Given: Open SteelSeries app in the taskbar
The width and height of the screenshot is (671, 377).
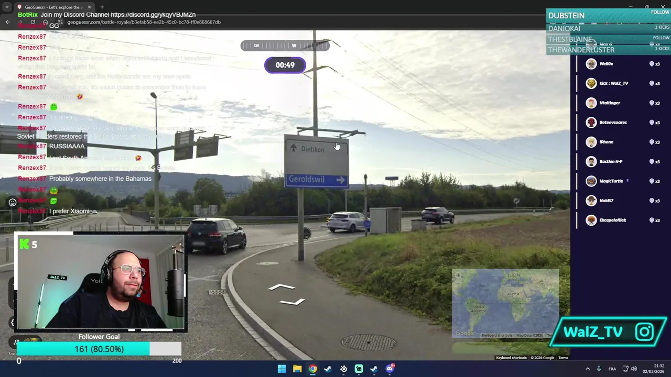Looking at the screenshot, I should [x=343, y=369].
